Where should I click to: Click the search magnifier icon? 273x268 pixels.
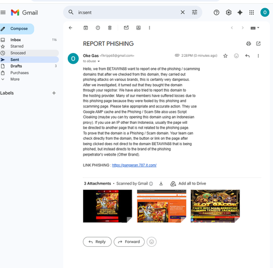click(x=71, y=13)
